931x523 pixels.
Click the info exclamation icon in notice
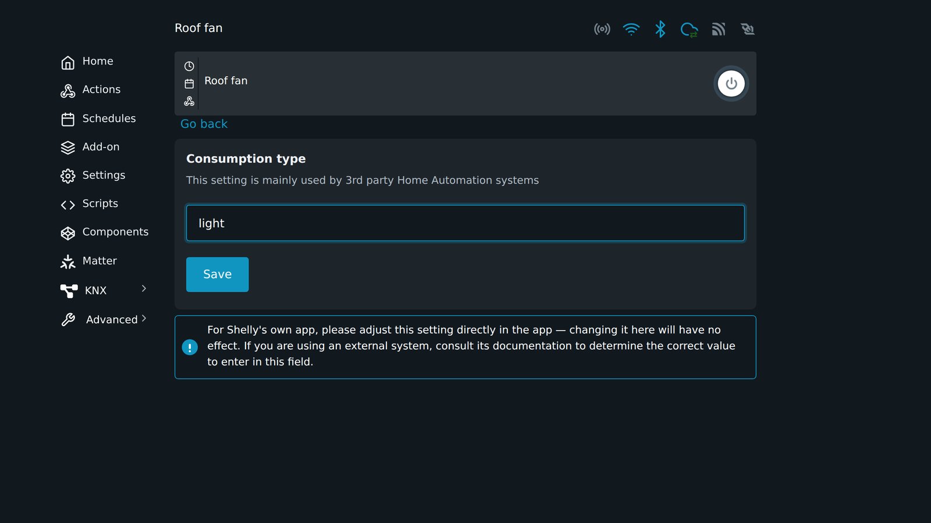tap(190, 347)
